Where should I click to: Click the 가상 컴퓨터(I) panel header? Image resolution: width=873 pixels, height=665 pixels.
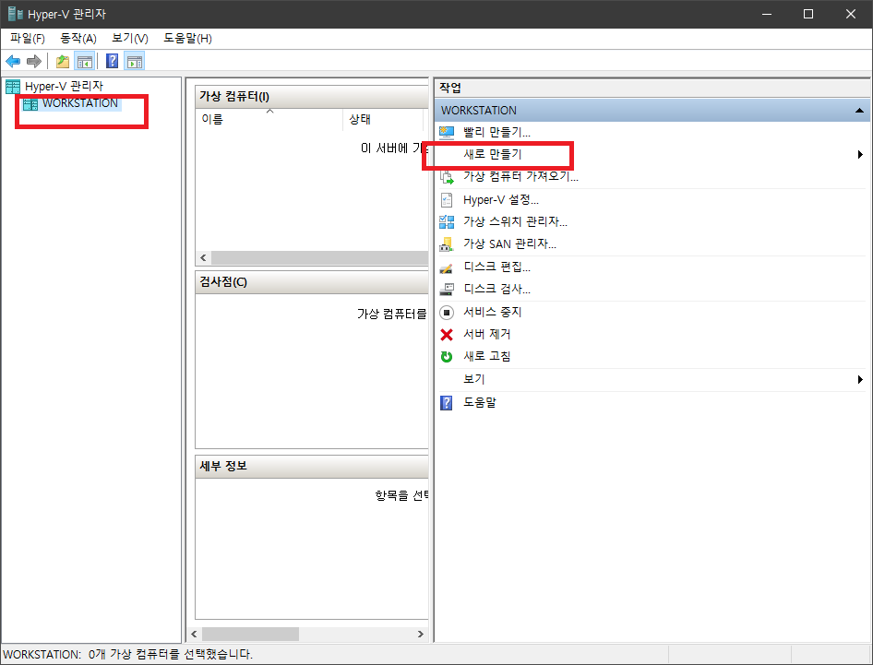312,97
